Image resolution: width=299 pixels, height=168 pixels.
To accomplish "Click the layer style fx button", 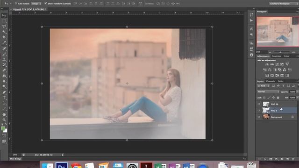I will click(265, 159).
